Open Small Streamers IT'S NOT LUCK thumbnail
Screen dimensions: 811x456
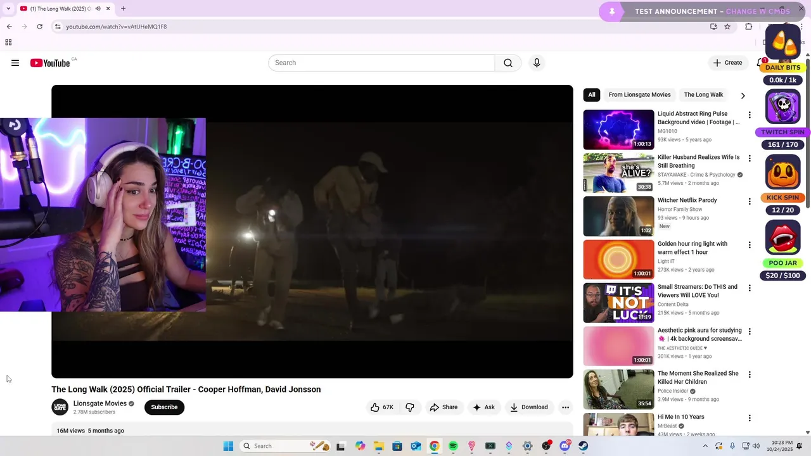618,303
